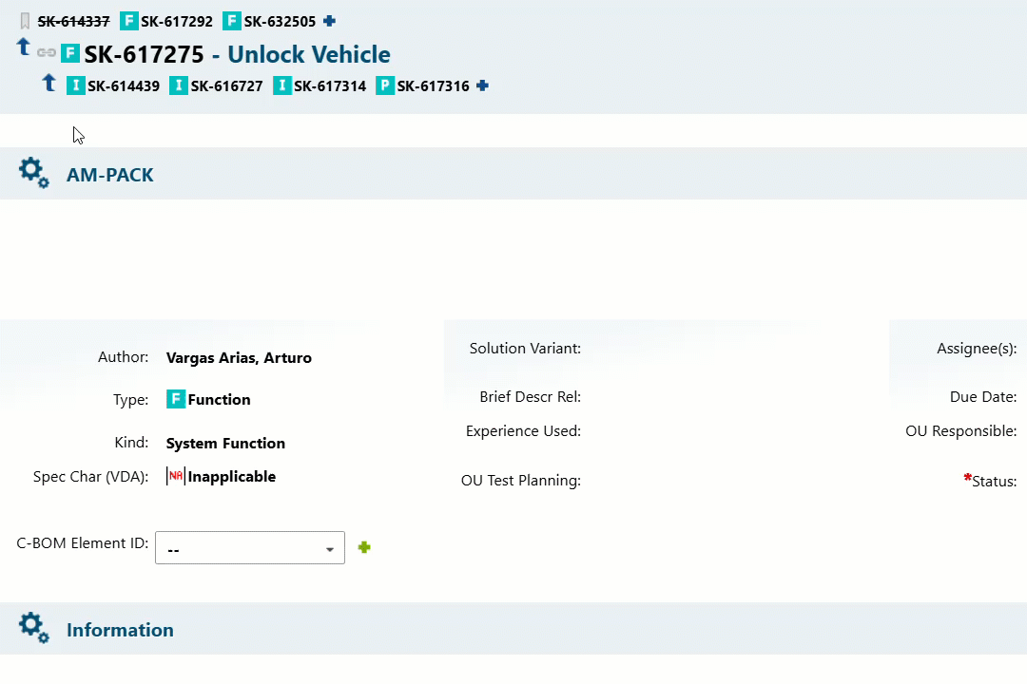Viewport: 1027px width, 684px height.
Task: Click the Information type icon beside SK-614439
Action: pyautogui.click(x=75, y=85)
